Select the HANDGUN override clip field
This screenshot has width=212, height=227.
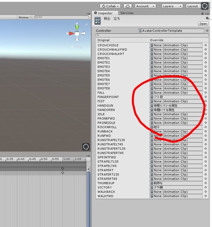[x=176, y=106]
